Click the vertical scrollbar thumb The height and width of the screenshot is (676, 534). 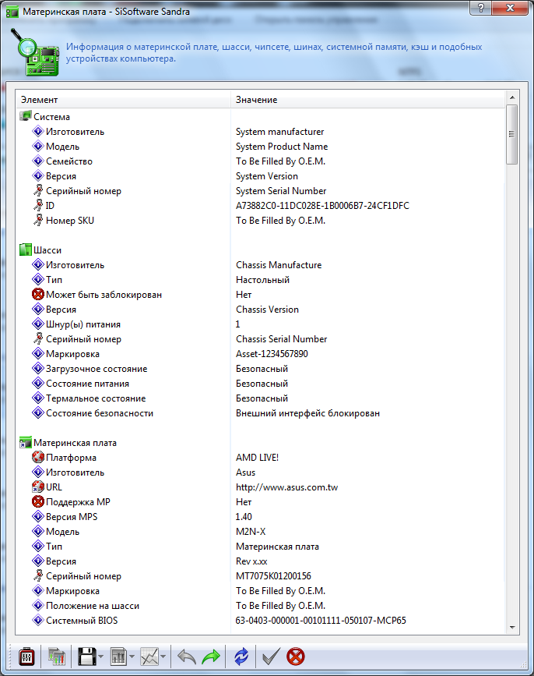pyautogui.click(x=511, y=134)
